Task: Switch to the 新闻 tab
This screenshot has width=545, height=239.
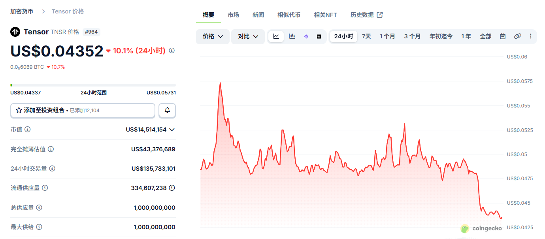Action: click(258, 15)
